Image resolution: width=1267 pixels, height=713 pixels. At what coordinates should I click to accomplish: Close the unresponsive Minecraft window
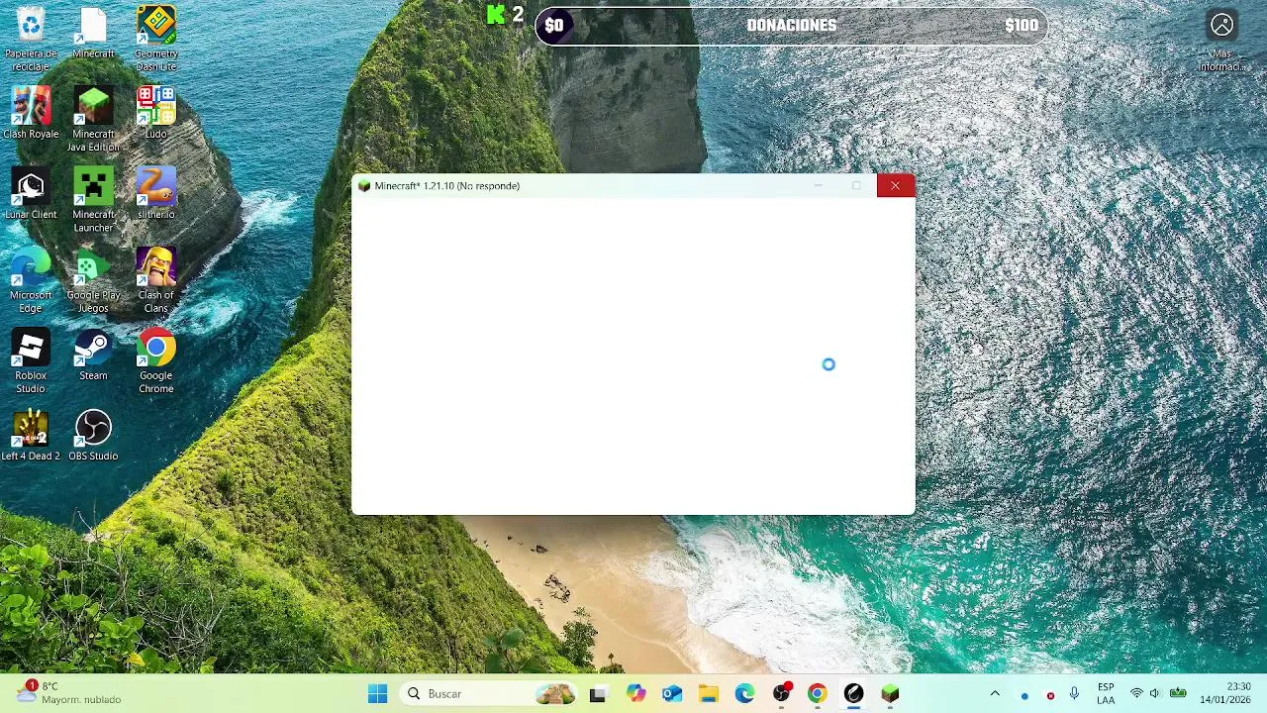point(895,185)
